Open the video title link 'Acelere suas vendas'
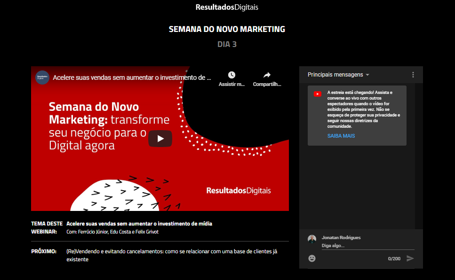Viewport: 455px width, 280px height. tap(132, 78)
